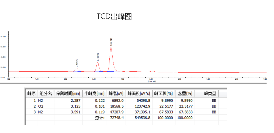This screenshot has width=274, height=133.
Task: Click the TCD出峰图 title text
Action: click(114, 17)
